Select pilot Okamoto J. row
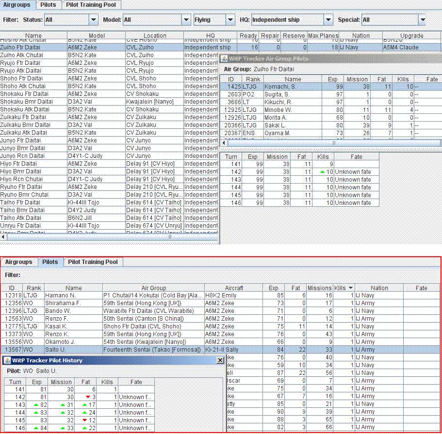The height and width of the screenshot is (434, 442). (x=221, y=342)
